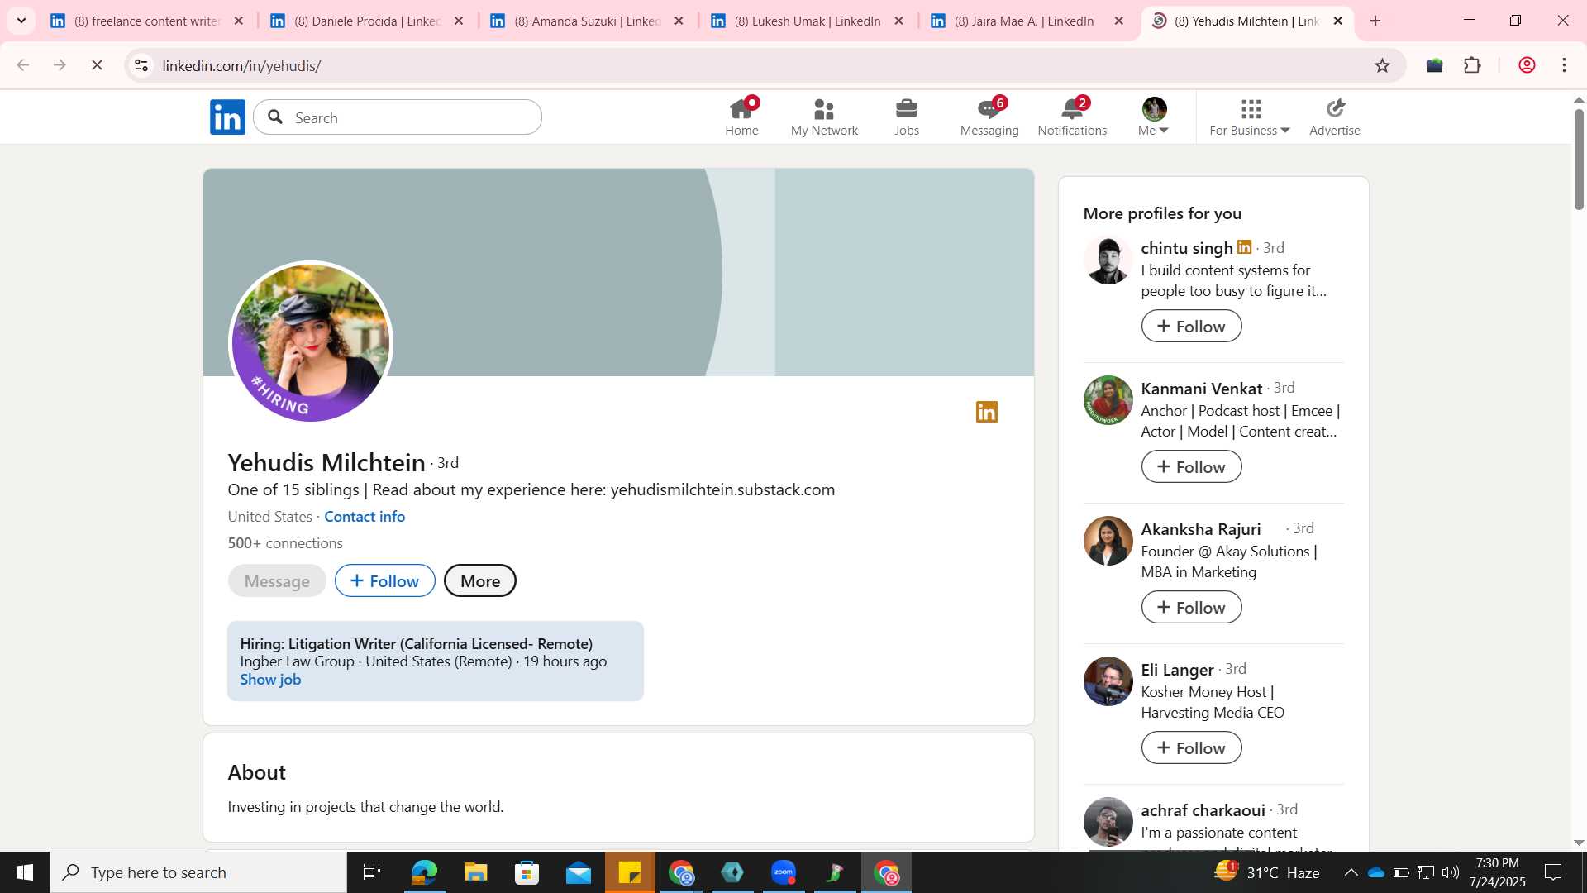1587x893 pixels.
Task: Go to the LinkedIn Home icon
Action: pyautogui.click(x=741, y=117)
